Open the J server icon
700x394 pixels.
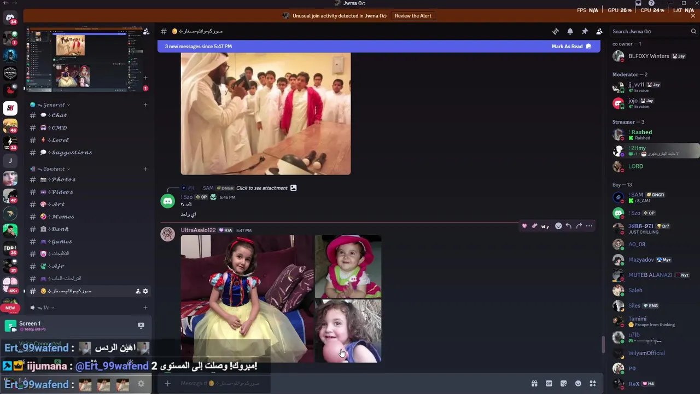pyautogui.click(x=10, y=160)
